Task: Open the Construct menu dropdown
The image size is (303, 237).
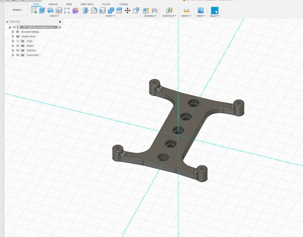Action: pyautogui.click(x=169, y=16)
